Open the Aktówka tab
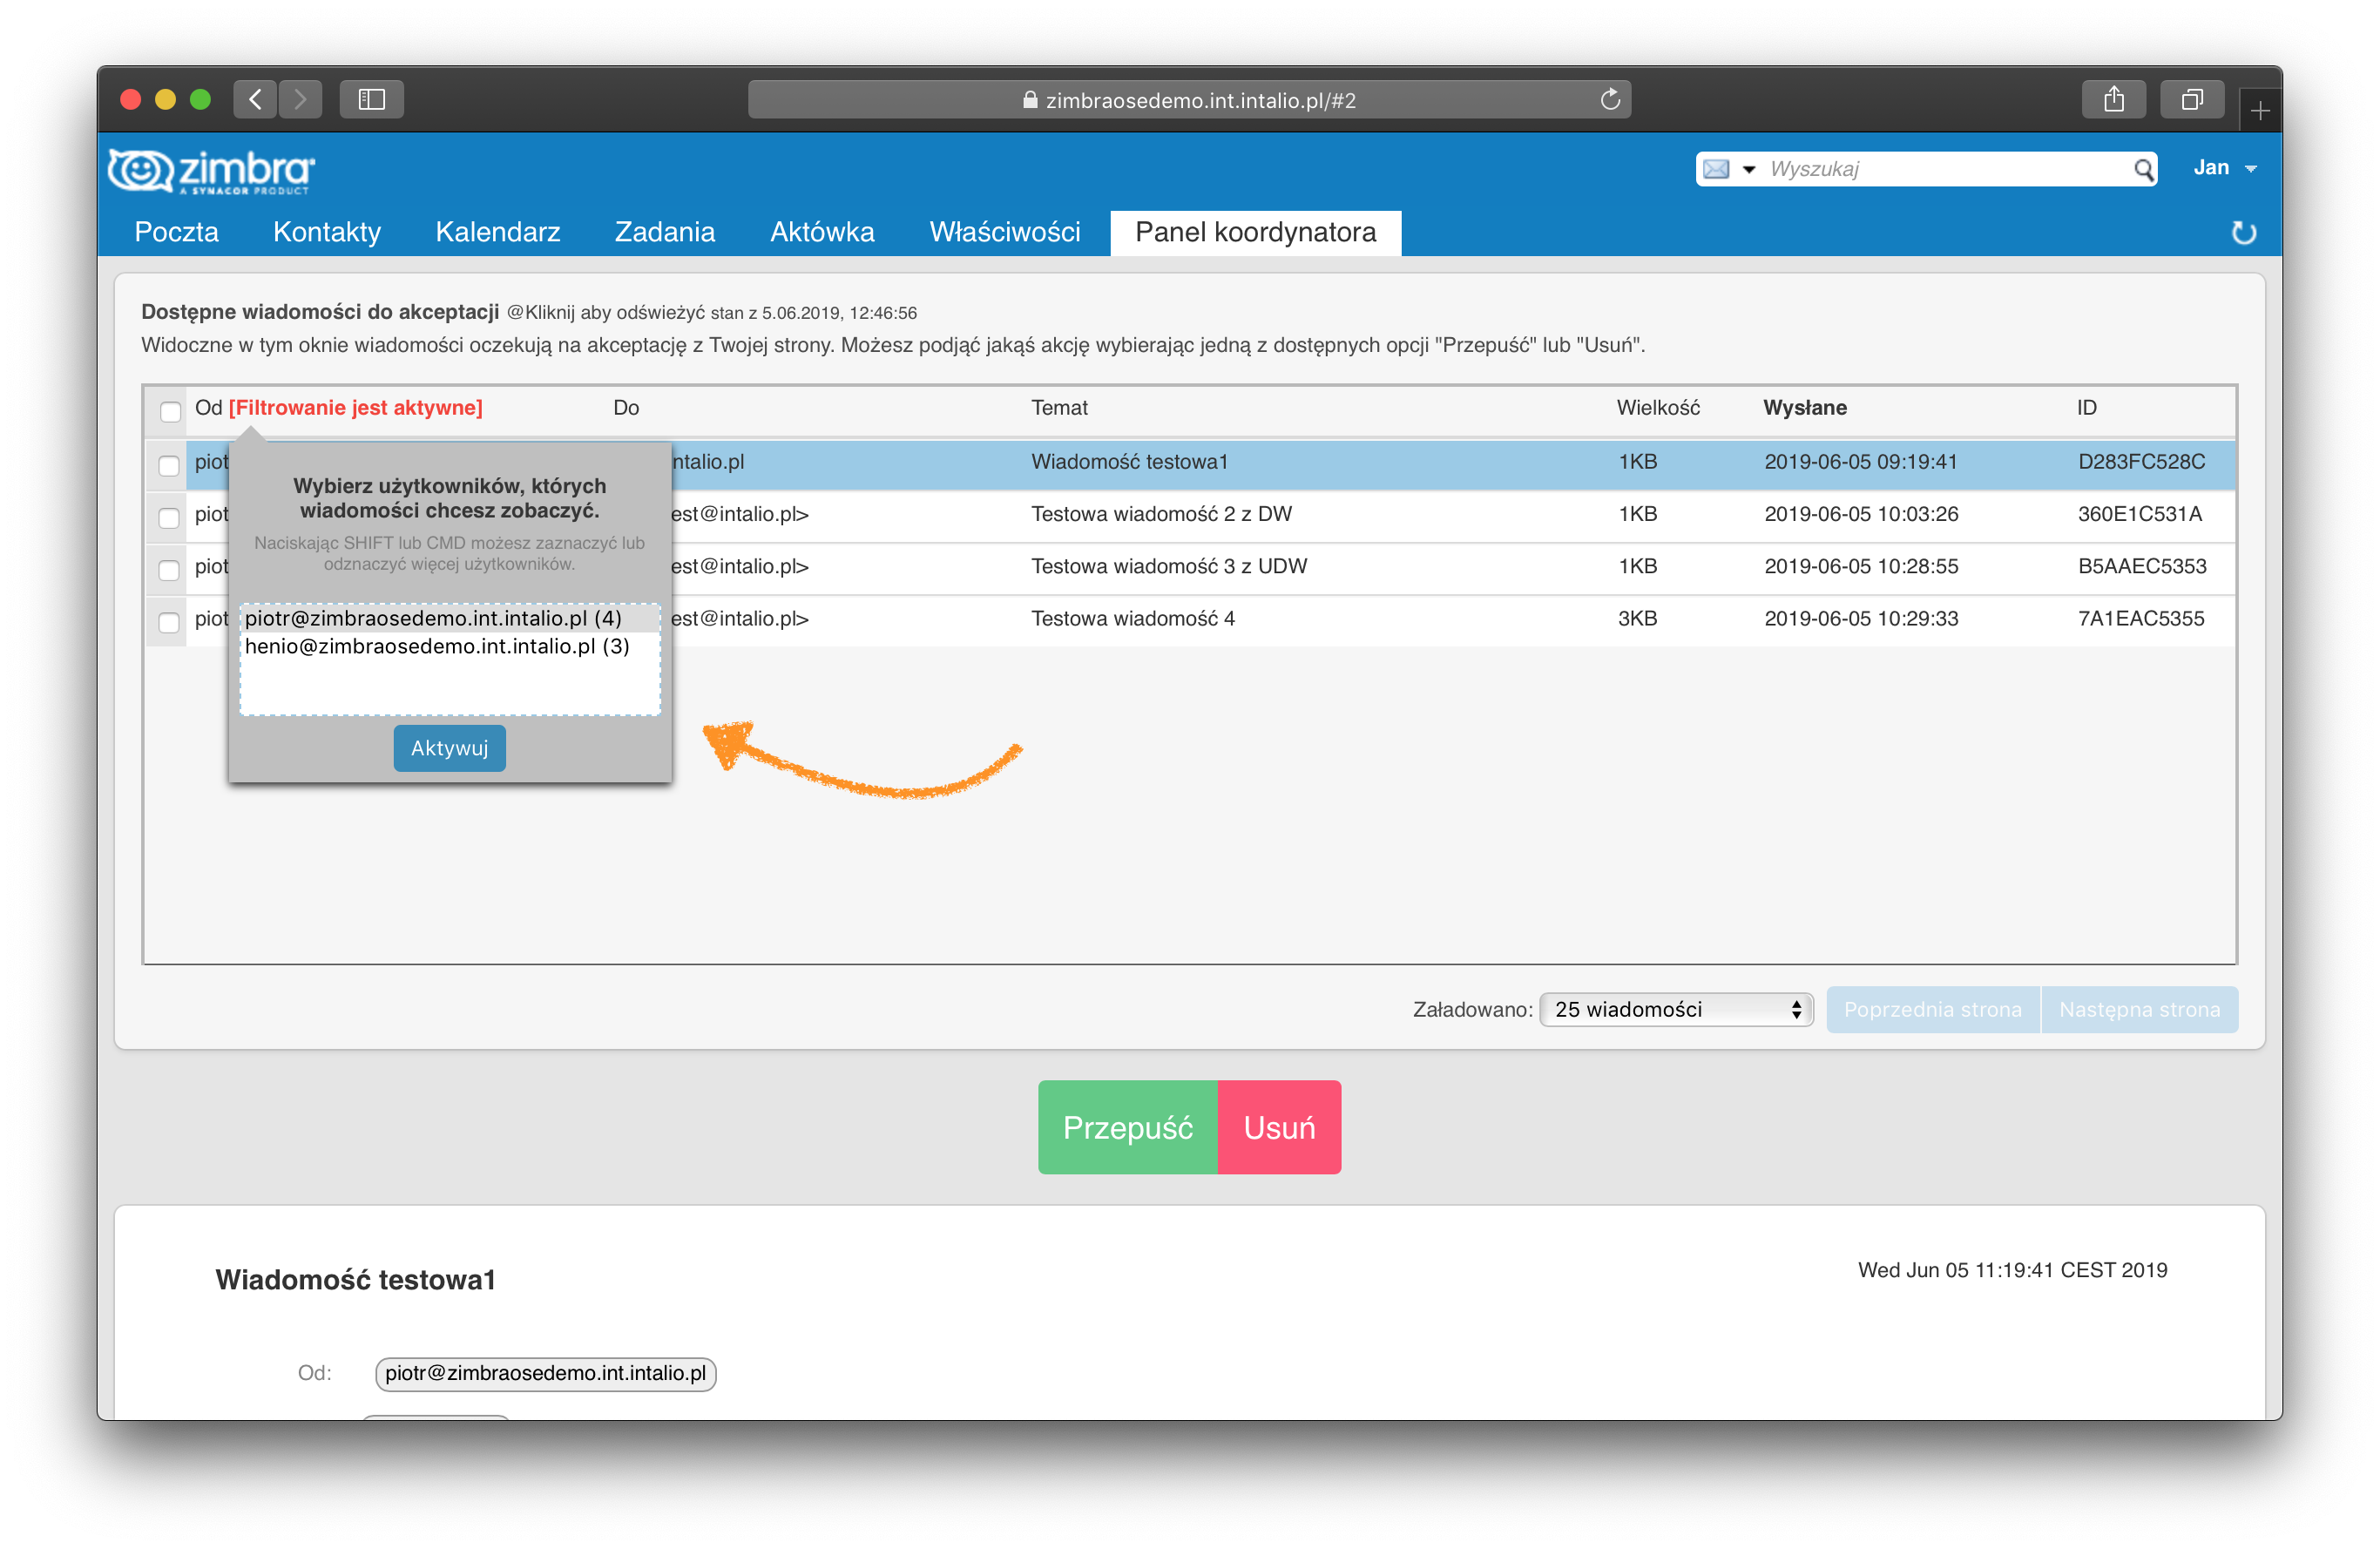The image size is (2380, 1549). coord(822,232)
